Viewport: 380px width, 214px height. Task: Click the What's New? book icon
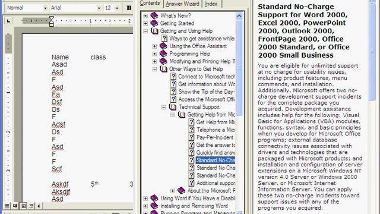point(154,15)
